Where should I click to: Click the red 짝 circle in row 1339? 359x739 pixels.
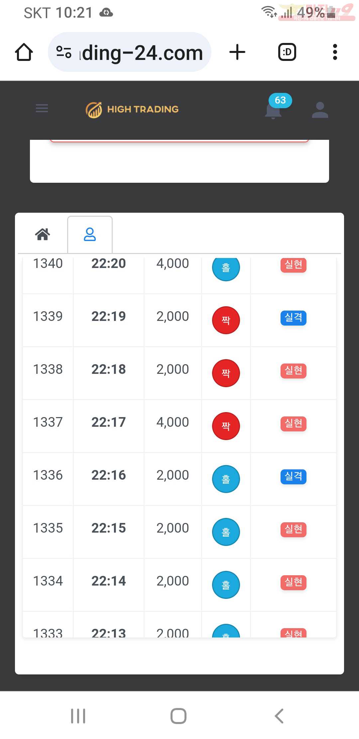pyautogui.click(x=226, y=320)
